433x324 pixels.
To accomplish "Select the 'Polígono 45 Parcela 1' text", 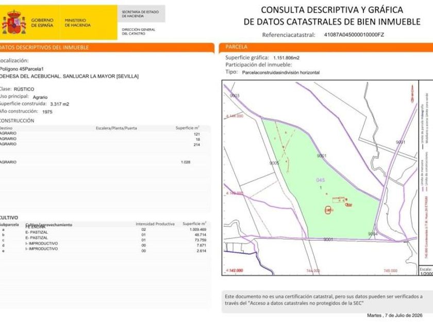I will tap(22, 69).
